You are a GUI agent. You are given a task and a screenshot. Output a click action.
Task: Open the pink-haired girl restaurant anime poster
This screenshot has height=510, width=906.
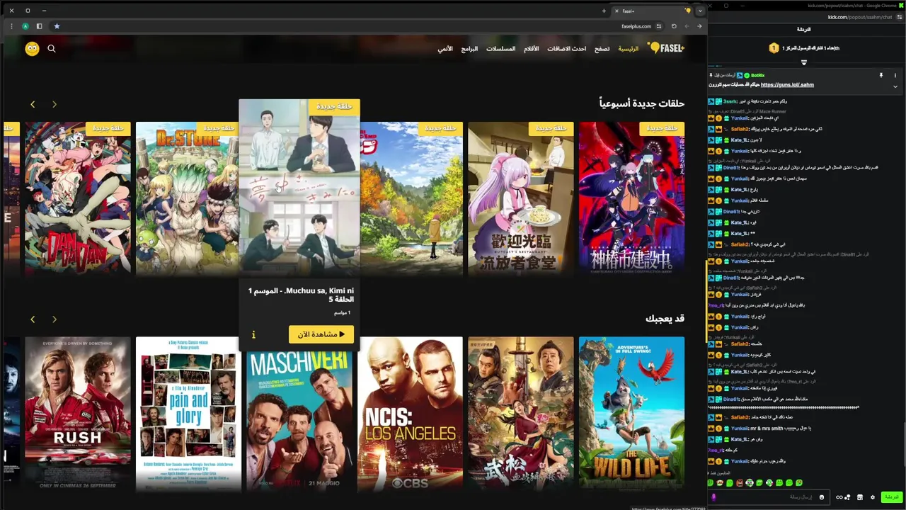[521, 198]
